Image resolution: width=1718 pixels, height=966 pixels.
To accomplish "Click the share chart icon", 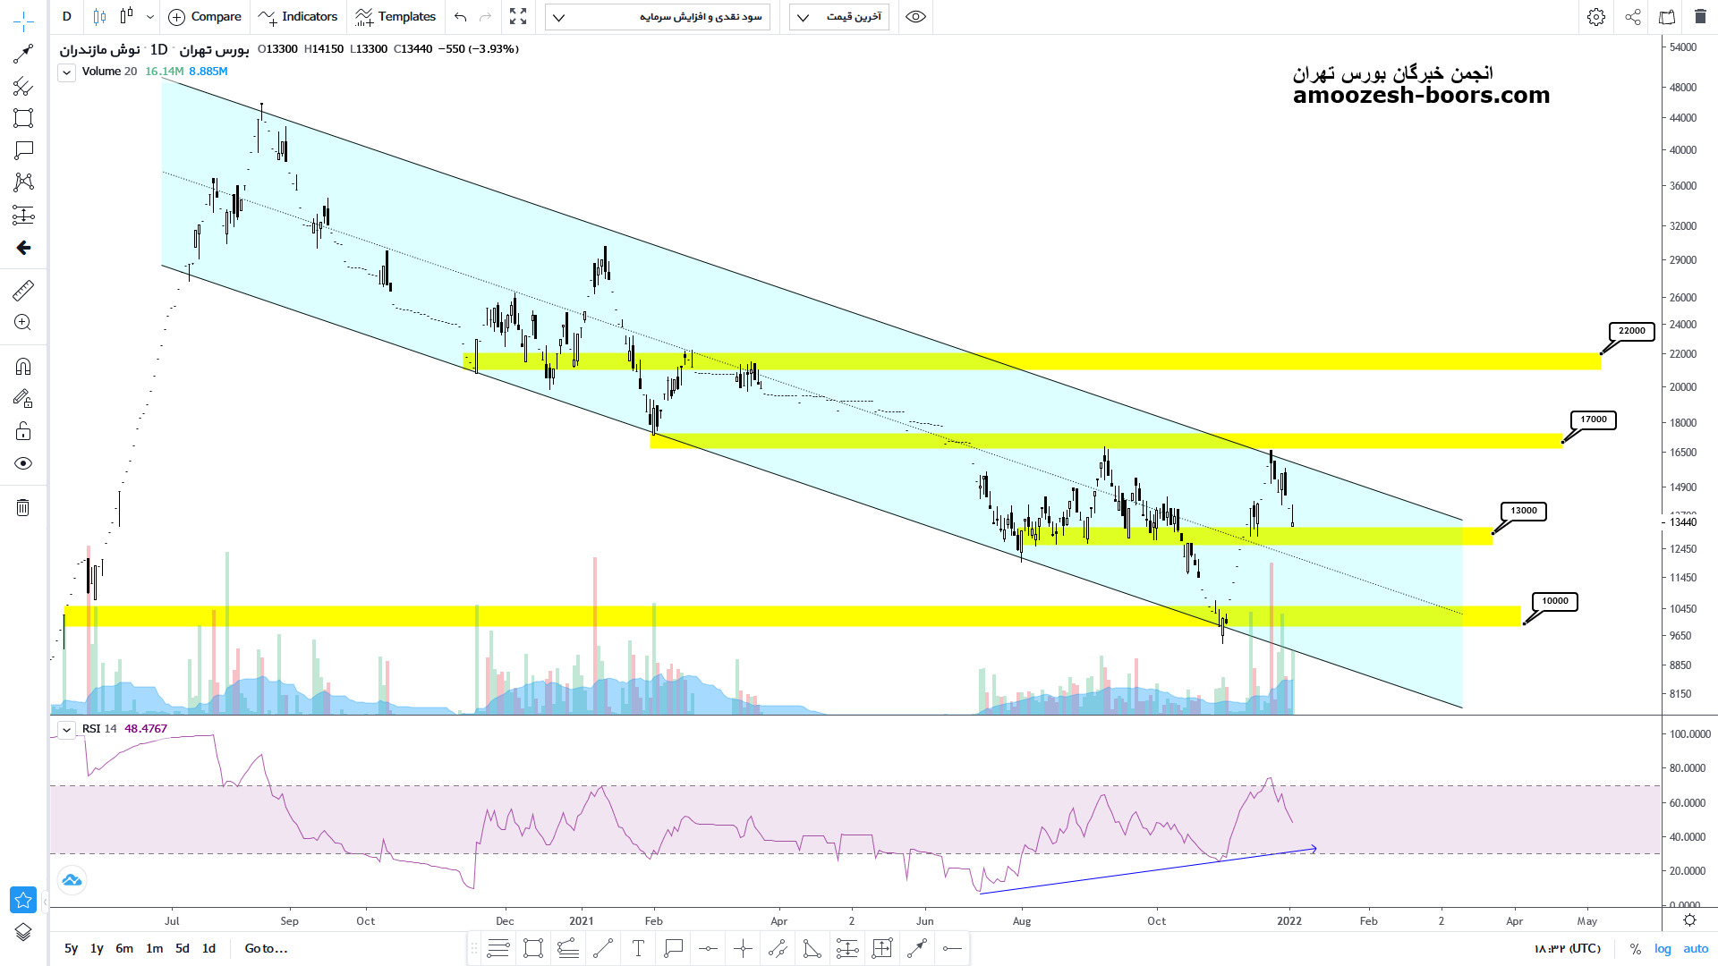I will tap(1633, 17).
